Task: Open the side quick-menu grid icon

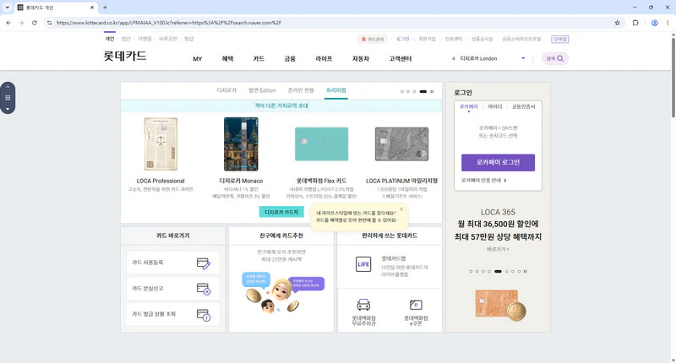Action: coord(8,98)
